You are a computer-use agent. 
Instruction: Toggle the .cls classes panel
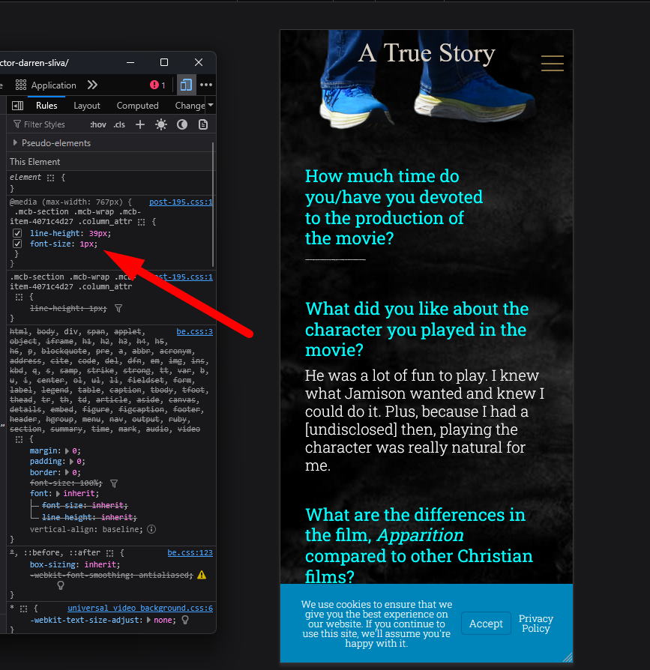[x=119, y=124]
